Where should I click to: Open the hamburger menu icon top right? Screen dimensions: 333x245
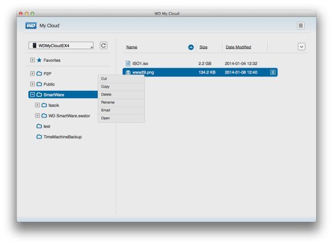pyautogui.click(x=301, y=26)
